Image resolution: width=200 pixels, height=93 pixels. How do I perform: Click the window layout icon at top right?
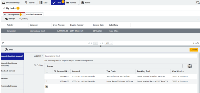(198, 2)
